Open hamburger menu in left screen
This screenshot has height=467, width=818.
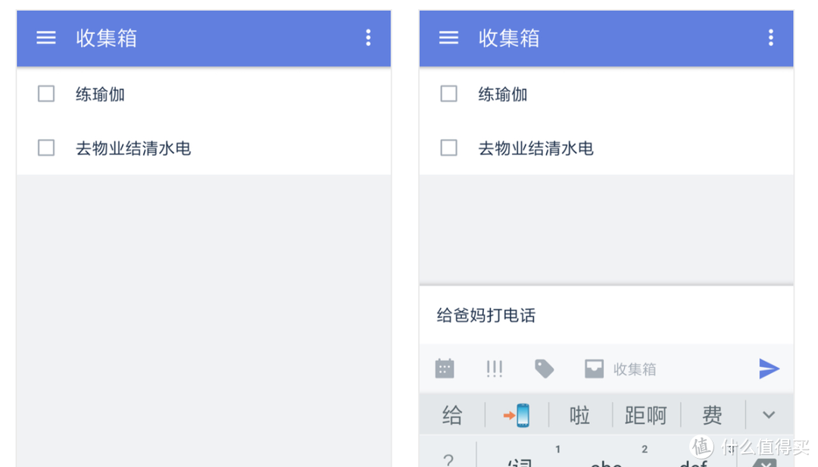pyautogui.click(x=46, y=38)
